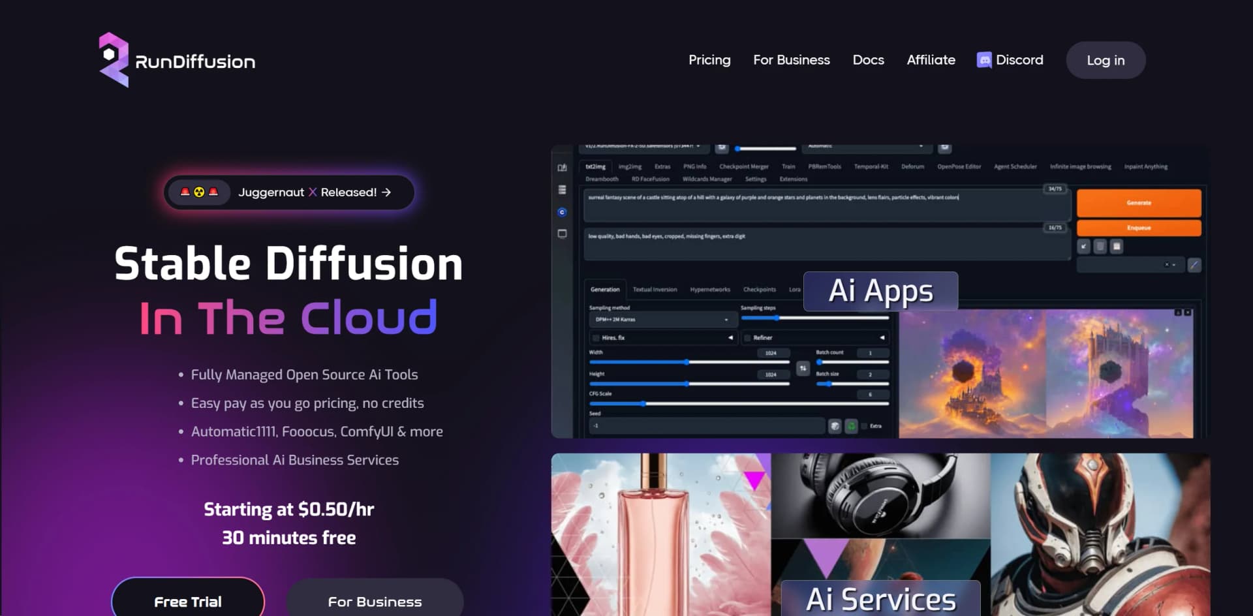Click the positive prompt text box

tap(827, 205)
